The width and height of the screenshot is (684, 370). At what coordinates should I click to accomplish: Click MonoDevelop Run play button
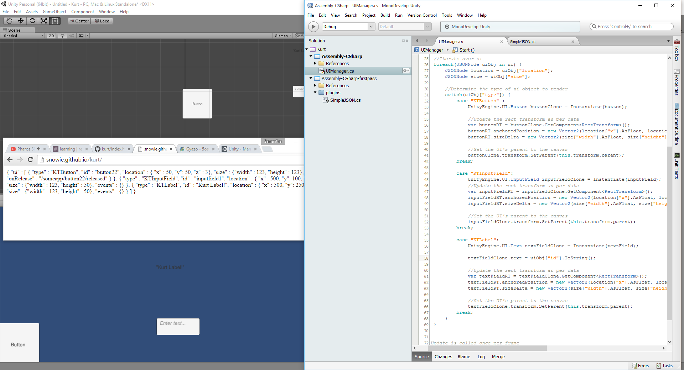point(313,27)
